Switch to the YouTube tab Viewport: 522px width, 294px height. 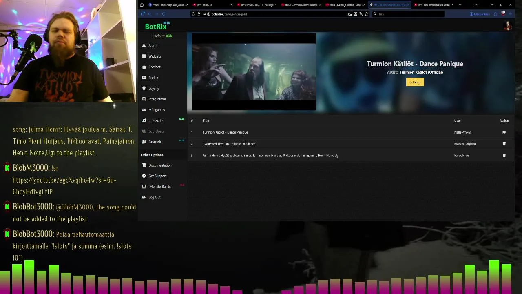pyautogui.click(x=212, y=5)
